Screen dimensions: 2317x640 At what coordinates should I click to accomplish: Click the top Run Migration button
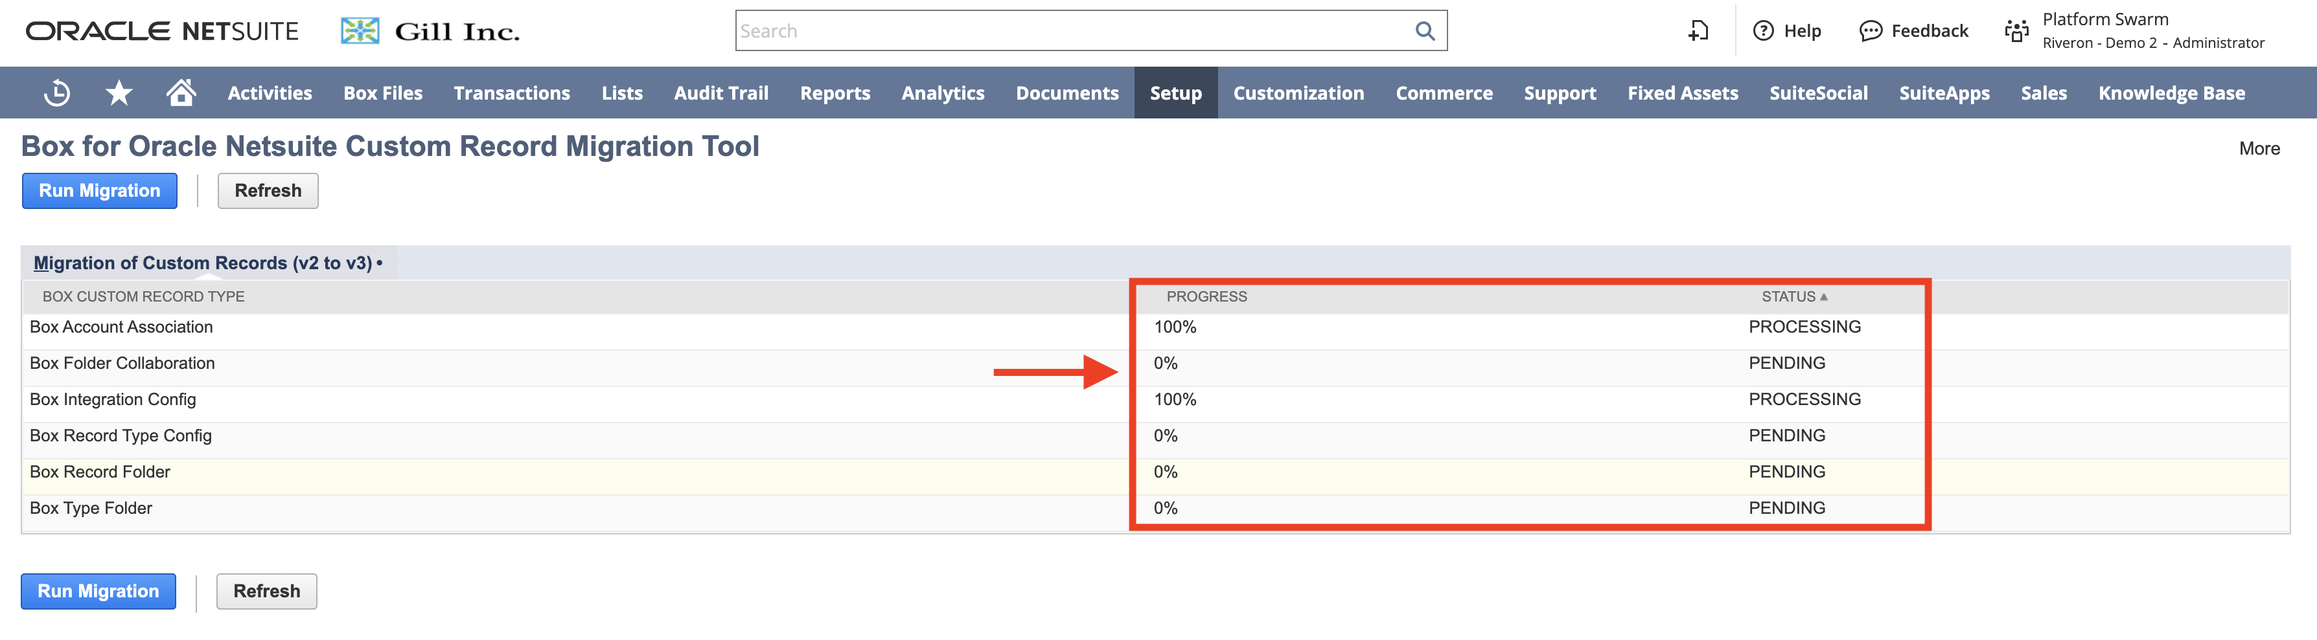point(99,190)
